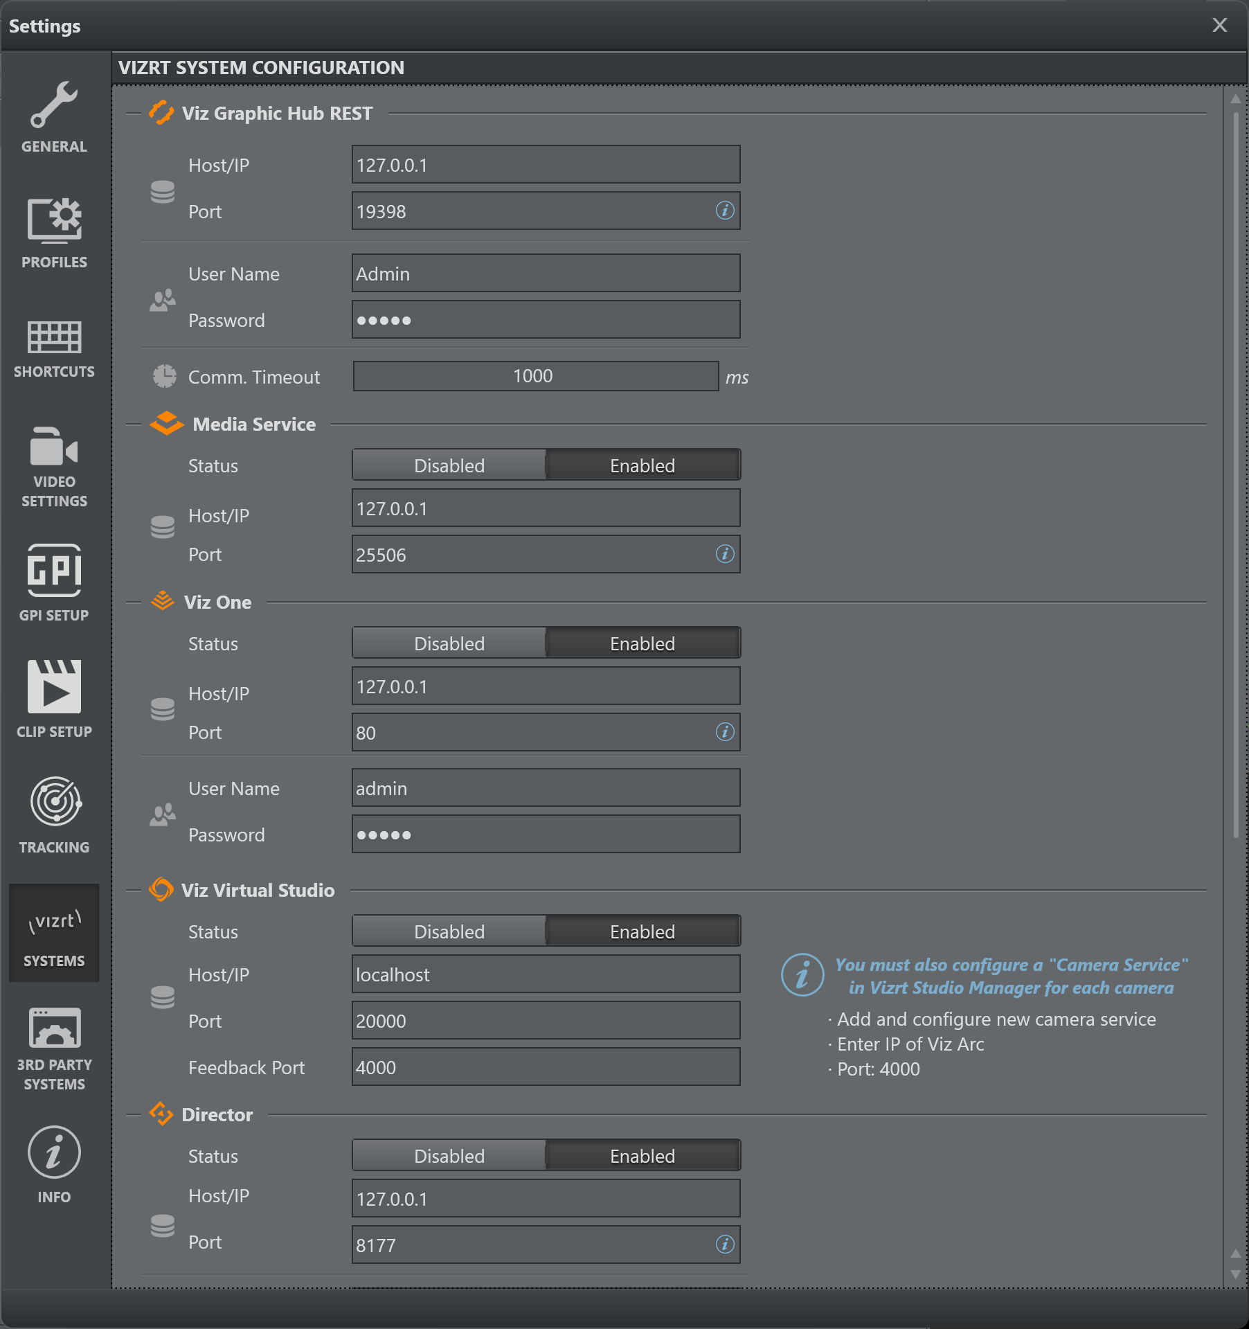The image size is (1249, 1329).
Task: Click the Viz One users icon
Action: 163,815
